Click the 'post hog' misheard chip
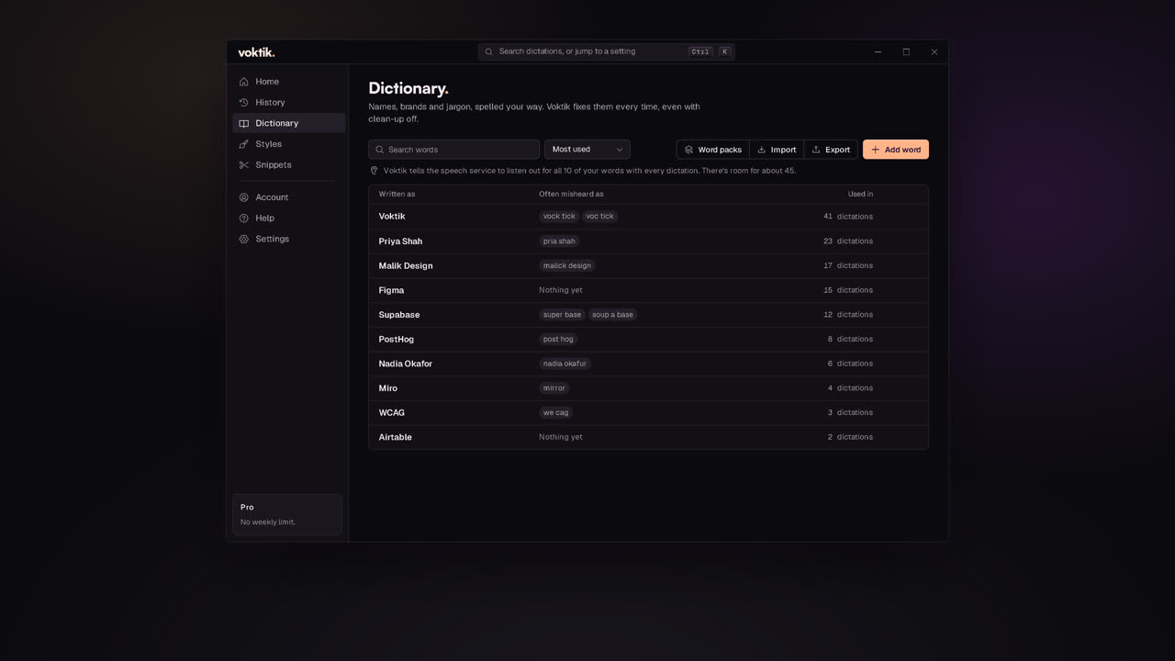The width and height of the screenshot is (1175, 661). pyautogui.click(x=558, y=339)
